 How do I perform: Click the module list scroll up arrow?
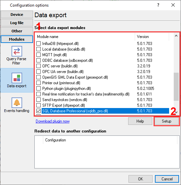click(x=176, y=36)
